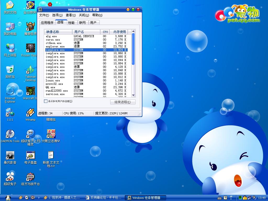
Task: Click the 结束进程(E) button
Action: point(123,102)
